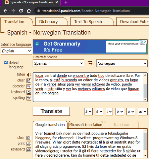Expand the æ special characters dropdown
Screen dimensions: 149x159
(x=143, y=111)
